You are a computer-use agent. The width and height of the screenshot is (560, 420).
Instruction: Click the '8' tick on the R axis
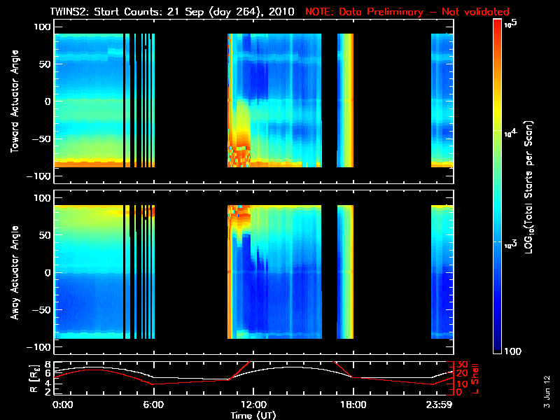pyautogui.click(x=47, y=365)
